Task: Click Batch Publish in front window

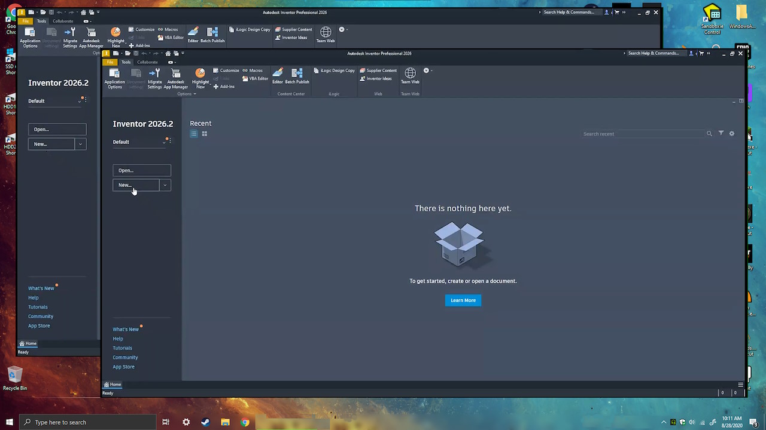Action: pos(297,76)
